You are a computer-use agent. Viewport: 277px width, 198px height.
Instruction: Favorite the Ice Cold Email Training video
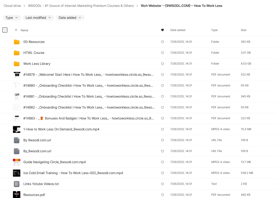pos(162,173)
